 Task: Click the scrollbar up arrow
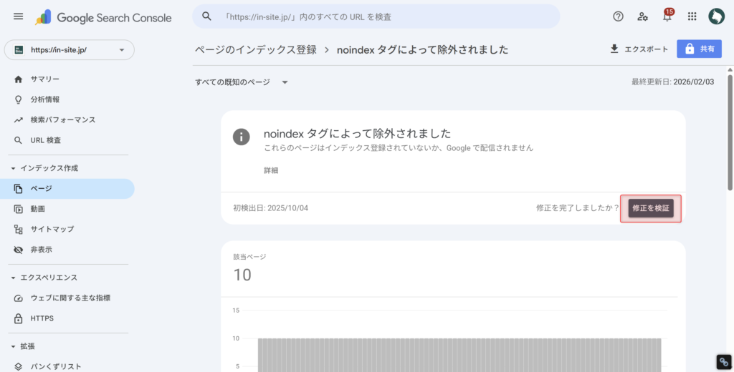(730, 70)
